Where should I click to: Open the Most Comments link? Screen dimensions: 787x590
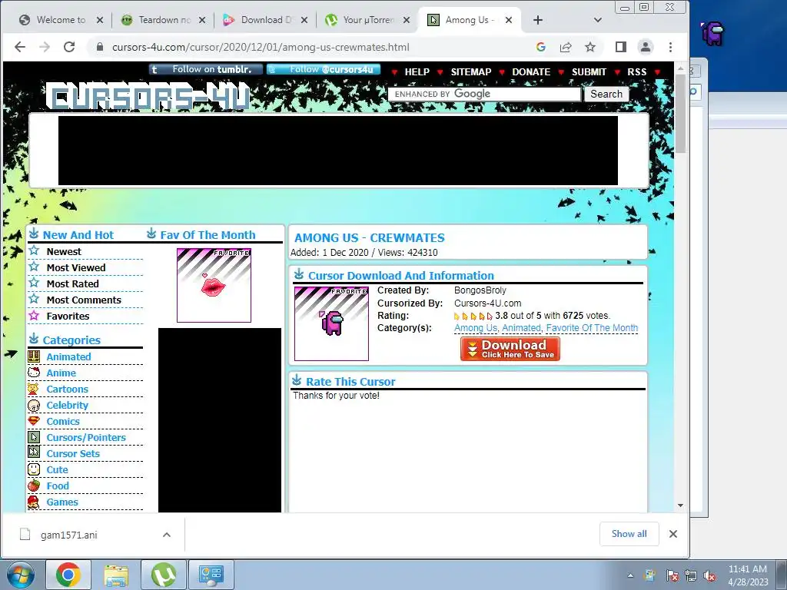[84, 300]
